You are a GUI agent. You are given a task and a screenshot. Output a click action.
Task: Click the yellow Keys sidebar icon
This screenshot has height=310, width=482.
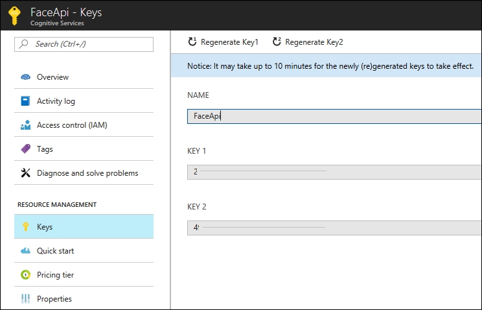(x=26, y=227)
